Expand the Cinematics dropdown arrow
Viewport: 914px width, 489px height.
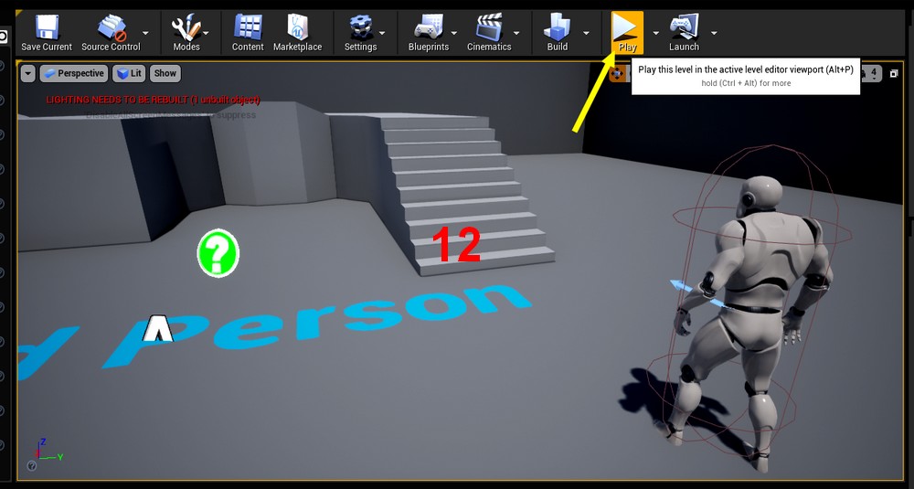(x=515, y=33)
